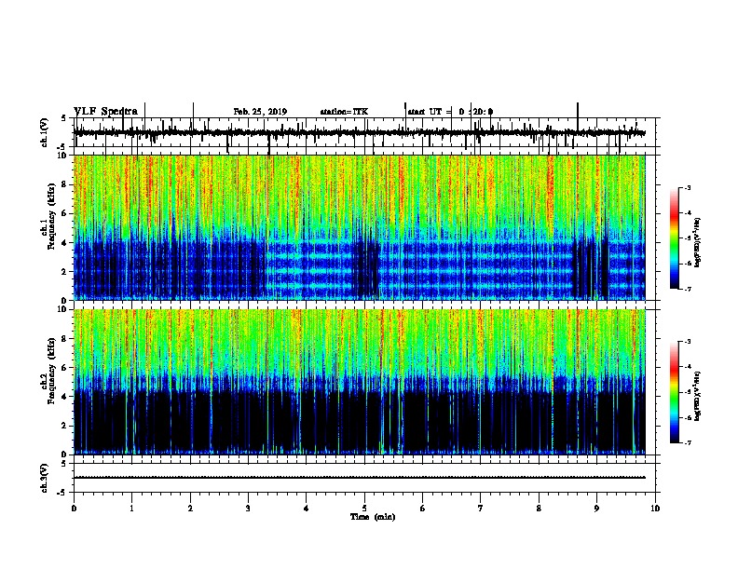Click the ch.2 color scale bar
The height and width of the screenshot is (570, 738).
(x=675, y=392)
